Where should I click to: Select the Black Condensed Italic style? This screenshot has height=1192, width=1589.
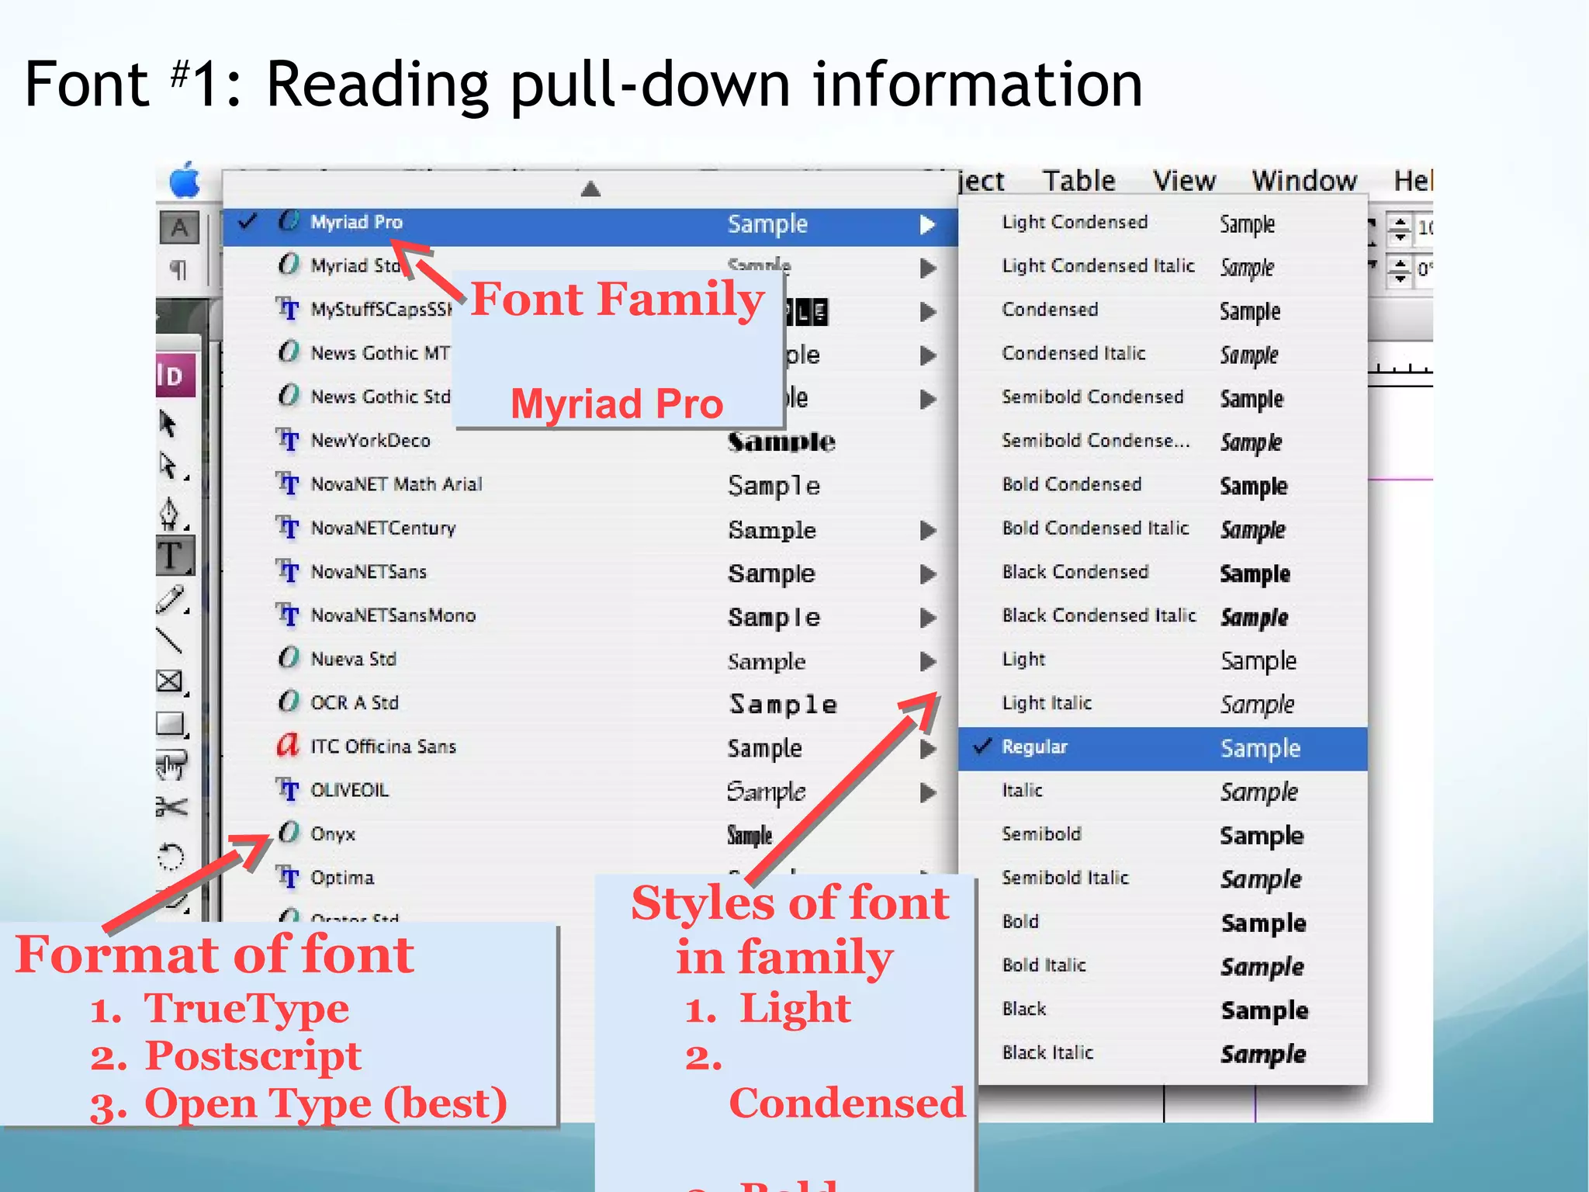click(x=1162, y=617)
